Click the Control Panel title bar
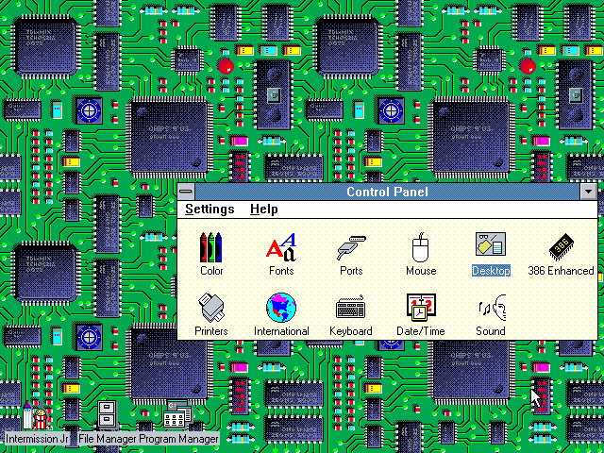604x453 pixels. click(x=387, y=192)
